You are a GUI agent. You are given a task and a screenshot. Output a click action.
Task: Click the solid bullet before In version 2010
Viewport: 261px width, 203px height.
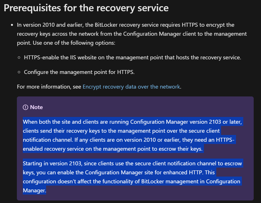click(x=12, y=25)
